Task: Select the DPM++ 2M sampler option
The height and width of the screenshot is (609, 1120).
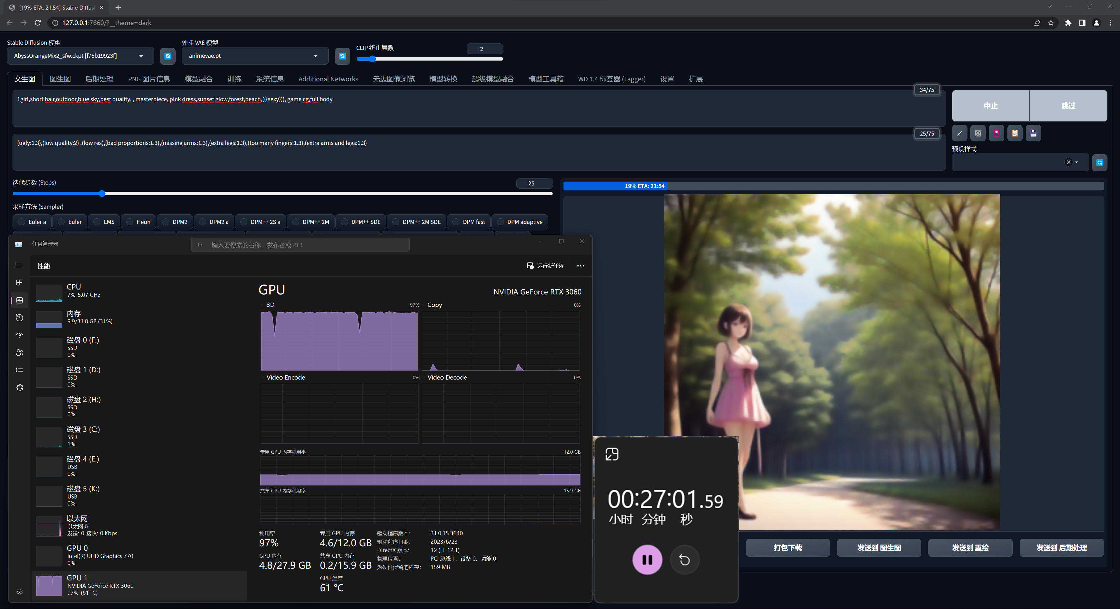Action: point(296,222)
